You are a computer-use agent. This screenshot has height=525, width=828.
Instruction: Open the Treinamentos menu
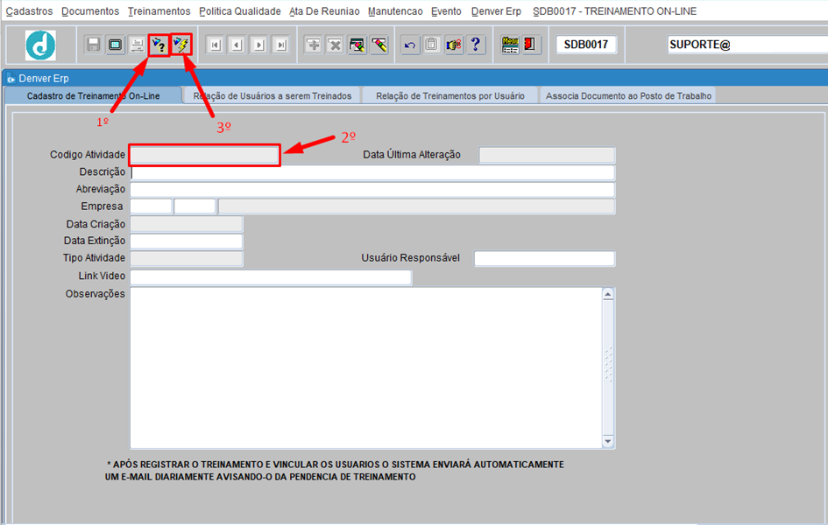click(x=159, y=11)
